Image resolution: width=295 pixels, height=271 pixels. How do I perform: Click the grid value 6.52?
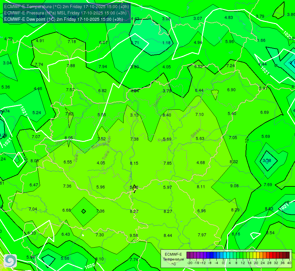199,67
